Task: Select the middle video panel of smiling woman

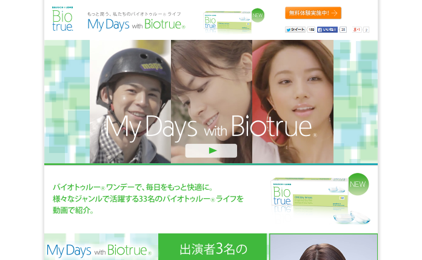Action: 212,102
